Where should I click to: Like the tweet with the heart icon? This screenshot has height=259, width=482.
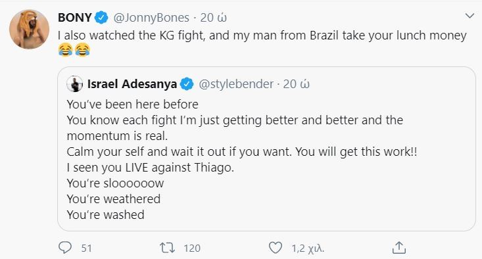pos(275,248)
